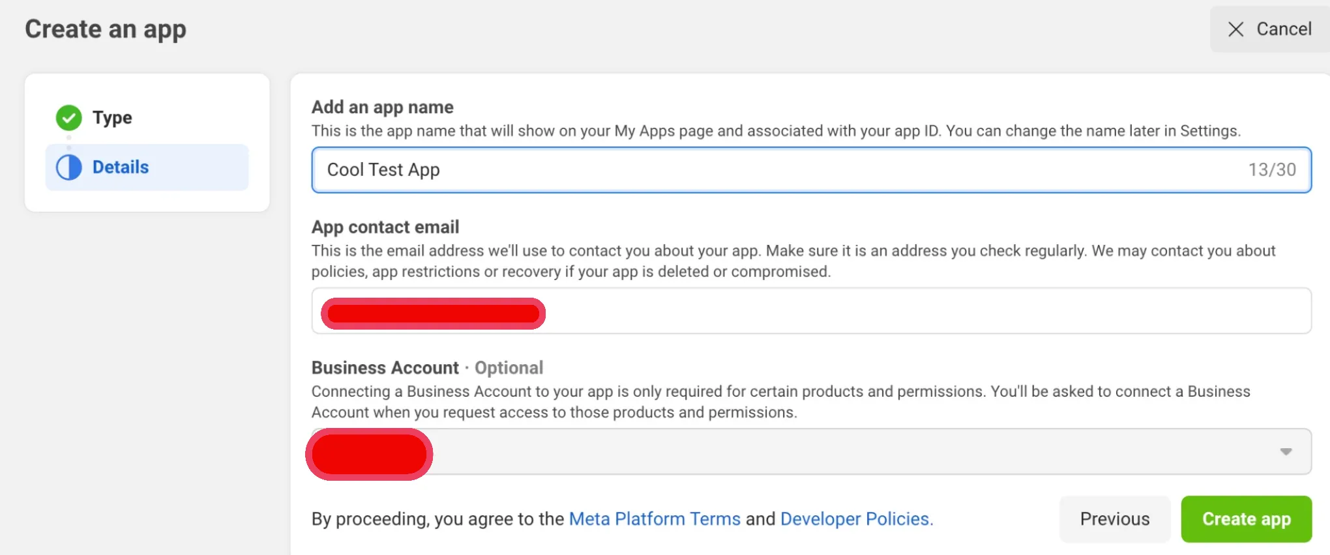Click the Cancel label text
1330x555 pixels.
[1284, 29]
